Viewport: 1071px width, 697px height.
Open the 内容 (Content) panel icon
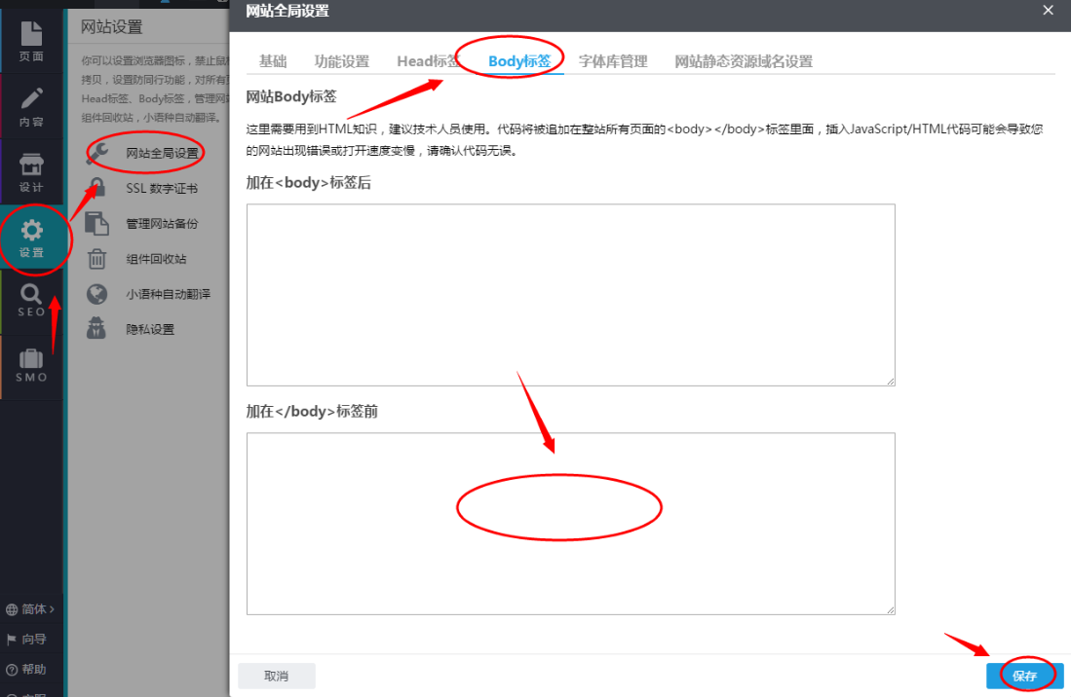click(x=33, y=107)
